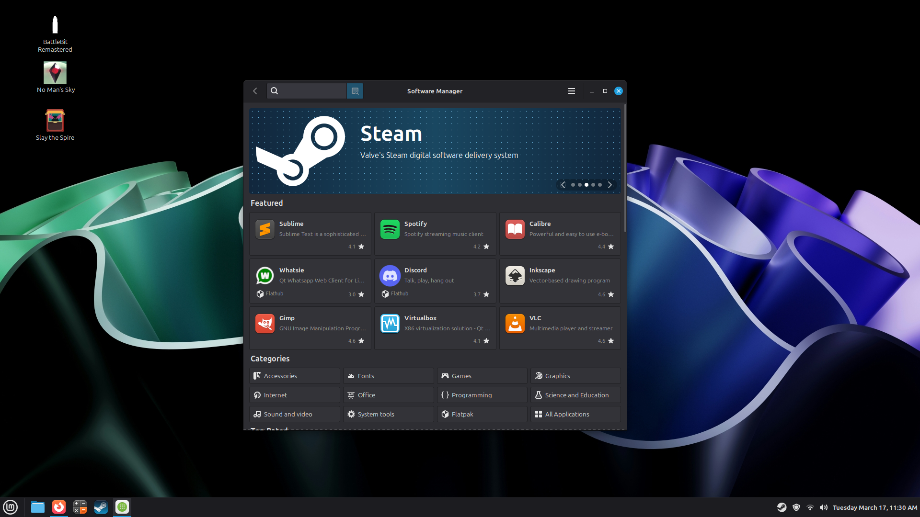Screen dimensions: 920x517
Task: Go to previous banner slide using left chevron
Action: [563, 185]
